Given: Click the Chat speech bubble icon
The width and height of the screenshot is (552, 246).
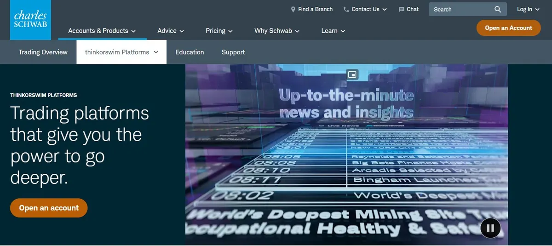Looking at the screenshot, I should click(401, 9).
